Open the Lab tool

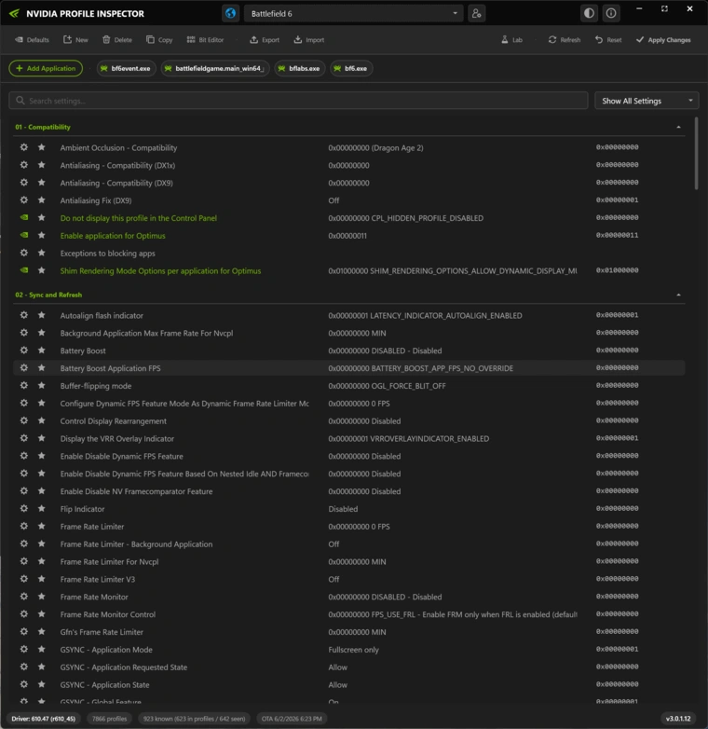pos(512,40)
